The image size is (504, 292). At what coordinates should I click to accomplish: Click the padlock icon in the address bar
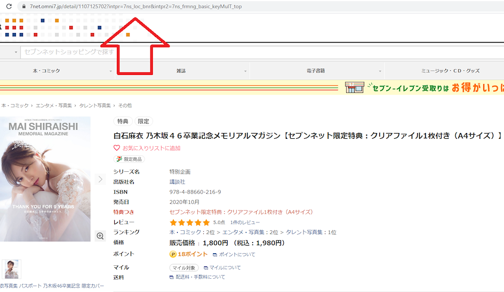pos(24,6)
